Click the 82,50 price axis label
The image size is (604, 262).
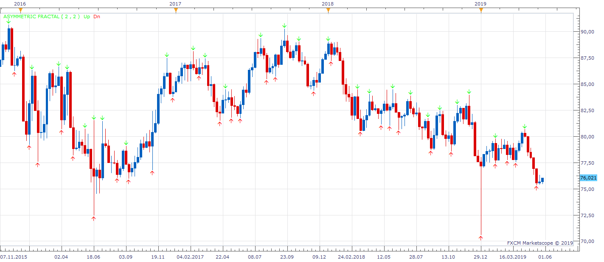click(x=588, y=110)
